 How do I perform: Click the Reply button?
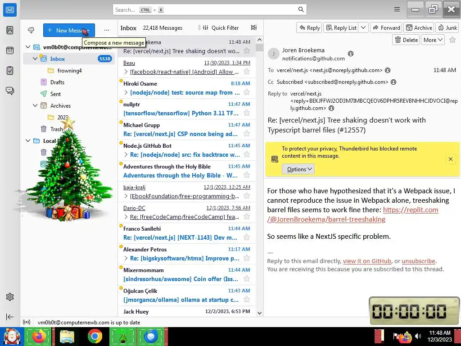pyautogui.click(x=309, y=27)
